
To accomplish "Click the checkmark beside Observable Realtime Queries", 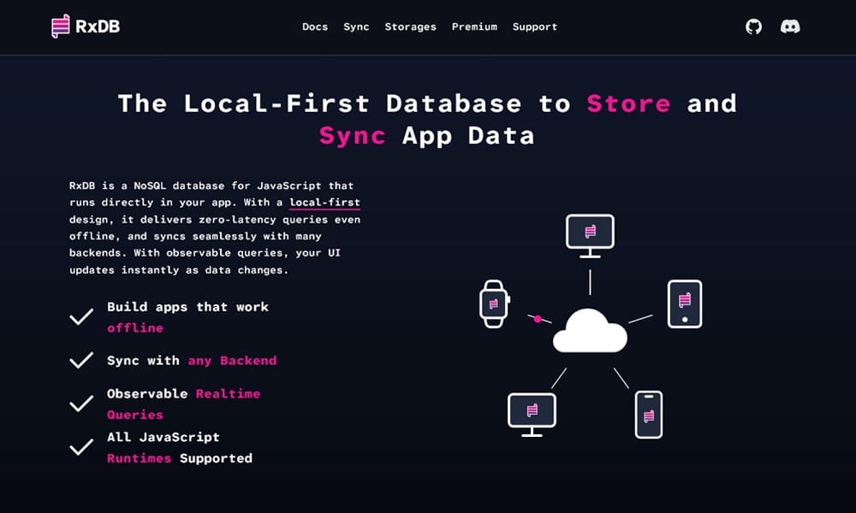I will 81,403.
